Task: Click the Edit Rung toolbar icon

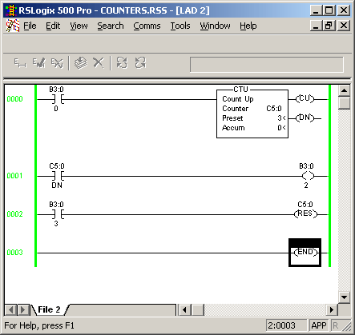Action: (20, 63)
